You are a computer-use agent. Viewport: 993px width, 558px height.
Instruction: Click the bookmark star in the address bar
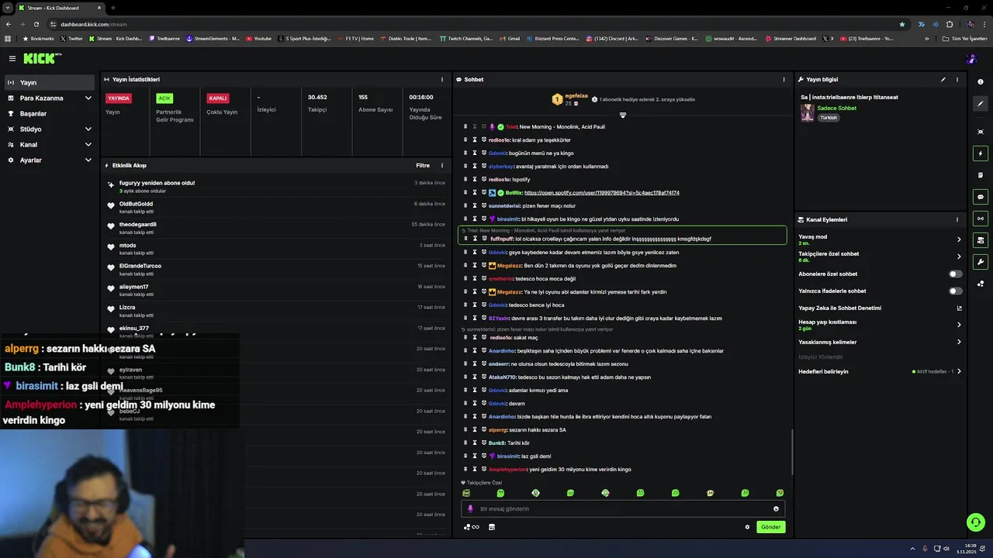(x=901, y=24)
